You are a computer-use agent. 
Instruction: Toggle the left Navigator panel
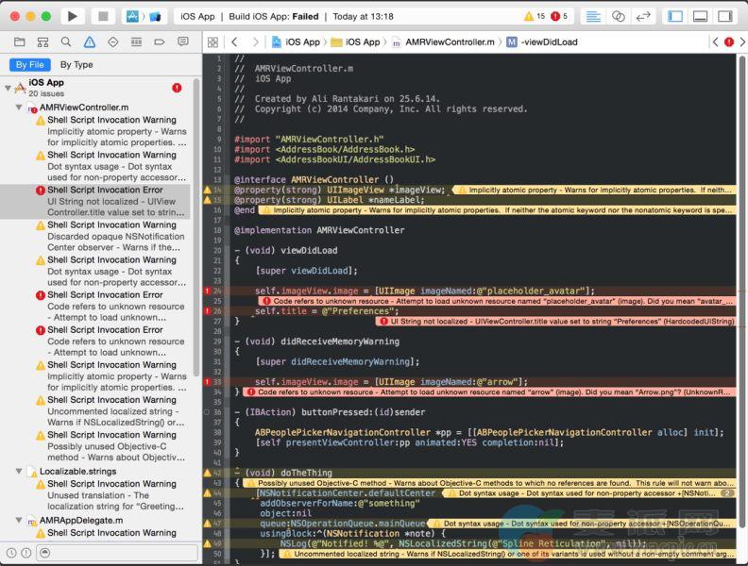pos(674,16)
